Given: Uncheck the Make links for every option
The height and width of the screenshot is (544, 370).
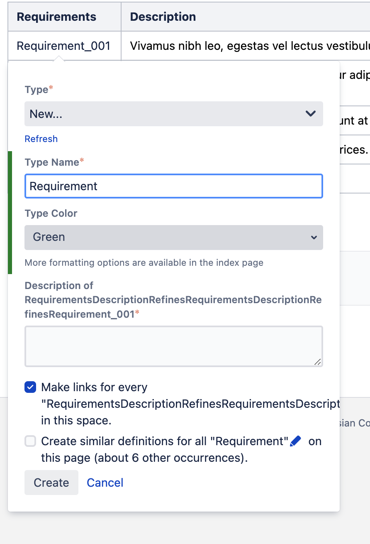Looking at the screenshot, I should (x=30, y=387).
